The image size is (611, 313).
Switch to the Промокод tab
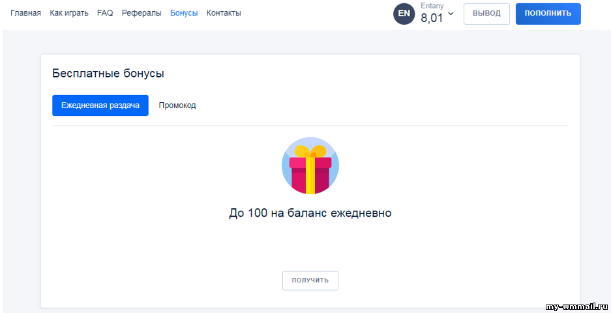pos(177,105)
